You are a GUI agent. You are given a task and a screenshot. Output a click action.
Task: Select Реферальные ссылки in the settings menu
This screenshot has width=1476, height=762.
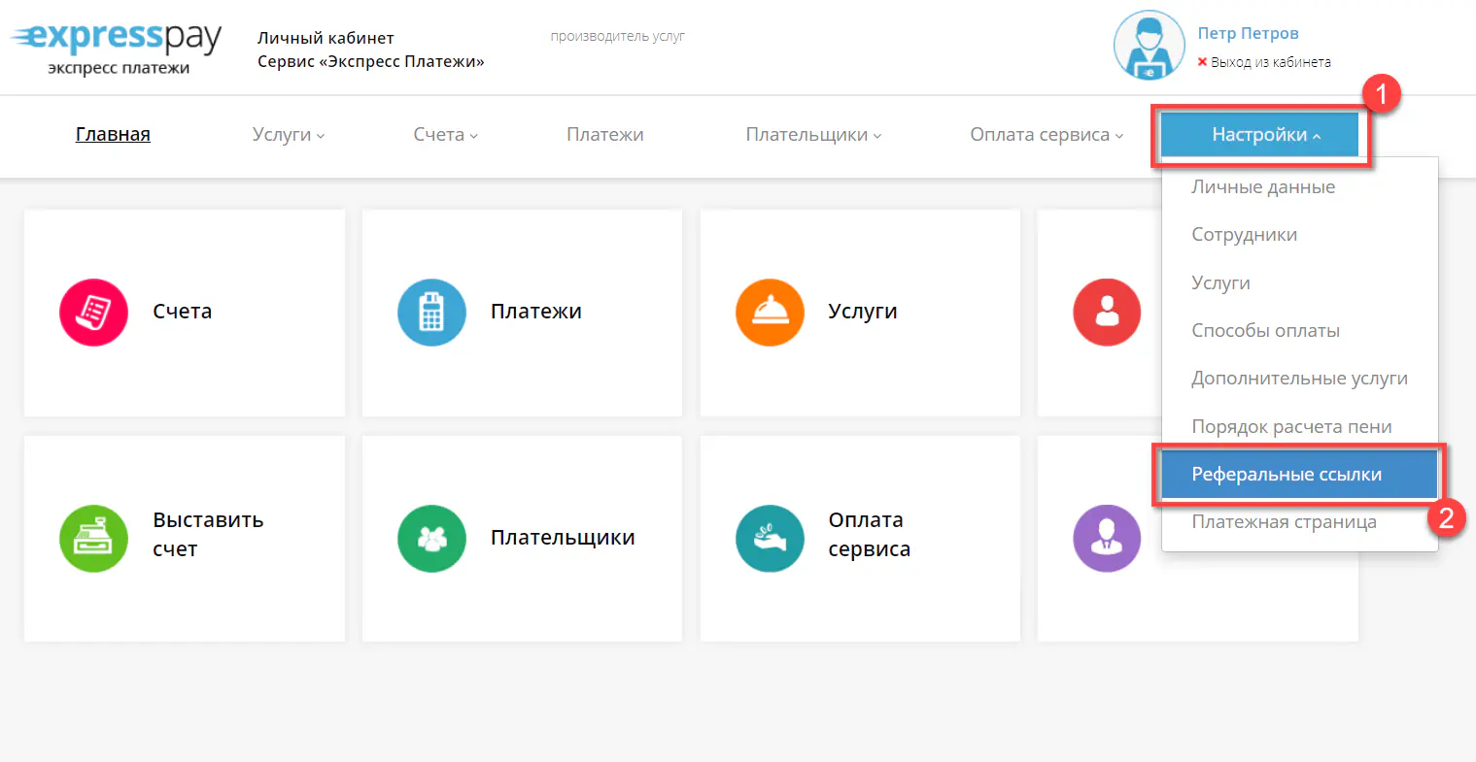tap(1287, 475)
